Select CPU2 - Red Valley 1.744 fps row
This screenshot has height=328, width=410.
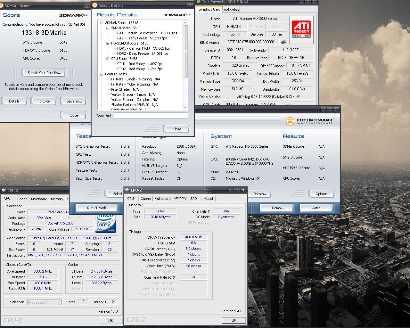140,69
